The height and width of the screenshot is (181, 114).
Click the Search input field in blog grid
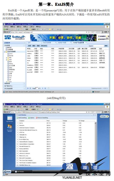point(98,46)
